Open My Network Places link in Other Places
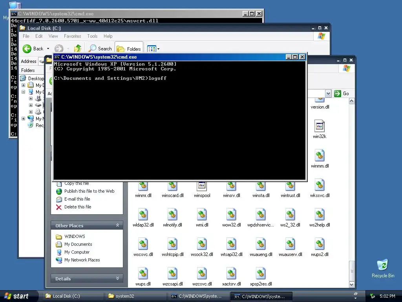 click(x=82, y=260)
